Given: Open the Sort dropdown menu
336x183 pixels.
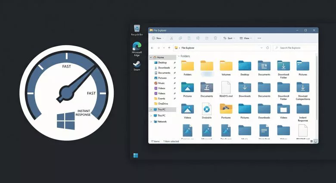Looking at the screenshot, I should click(228, 38).
